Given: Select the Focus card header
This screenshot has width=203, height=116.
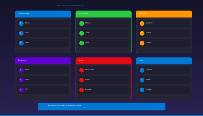Looking at the screenshot, I should 104,61.
